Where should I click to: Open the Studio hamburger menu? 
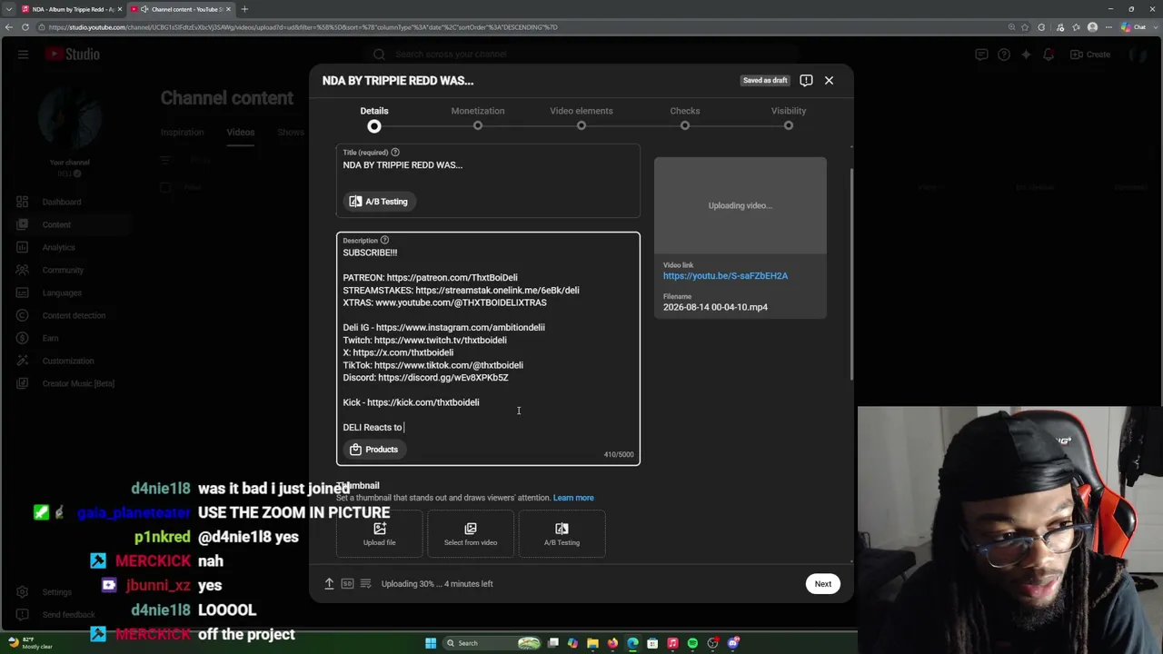click(x=23, y=54)
